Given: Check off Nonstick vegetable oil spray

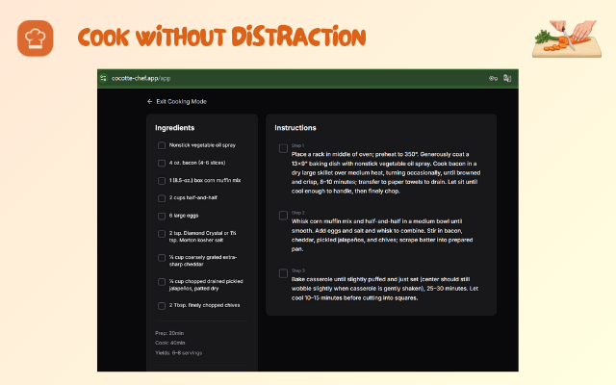Looking at the screenshot, I should 162,145.
